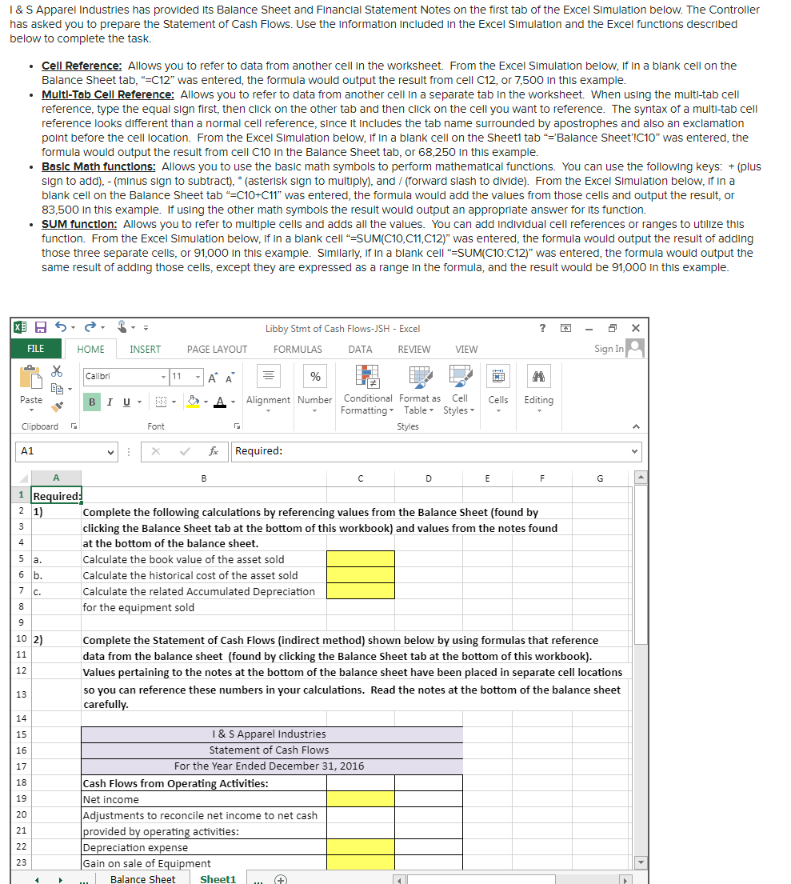The height and width of the screenshot is (884, 791).
Task: Select yellow cell for Depreciation expense
Action: (361, 846)
